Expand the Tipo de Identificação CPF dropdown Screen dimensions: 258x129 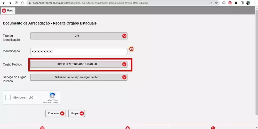click(x=79, y=36)
